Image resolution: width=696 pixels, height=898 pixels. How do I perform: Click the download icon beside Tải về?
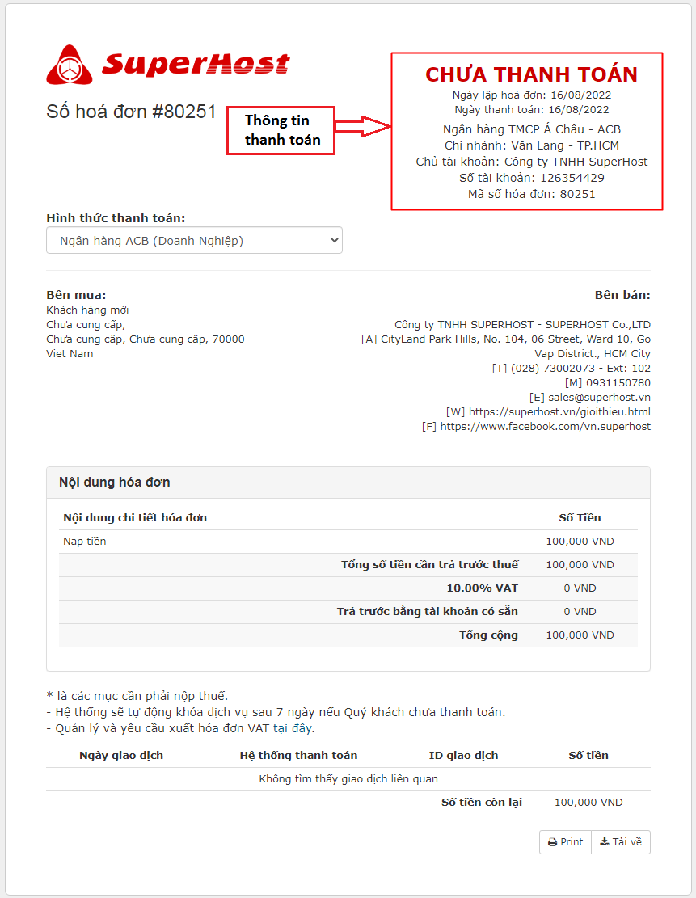[604, 842]
